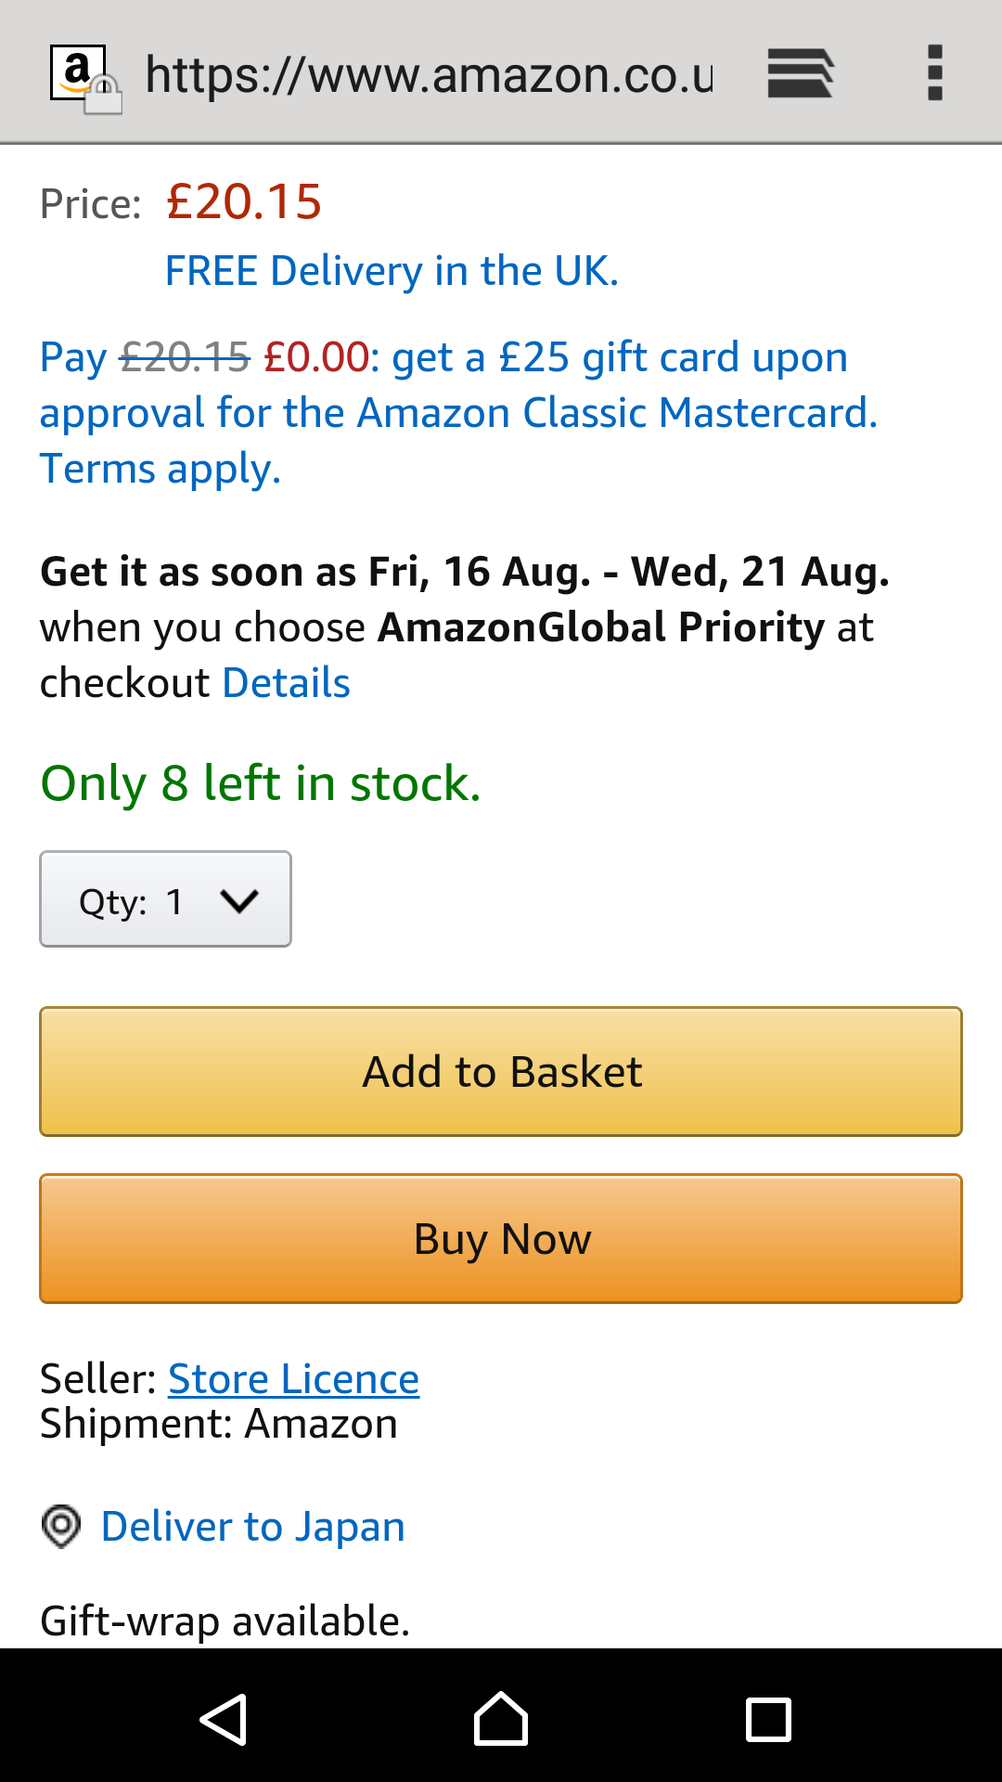Viewport: 1002px width, 1782px height.
Task: Open the Store Licence seller link
Action: [293, 1379]
